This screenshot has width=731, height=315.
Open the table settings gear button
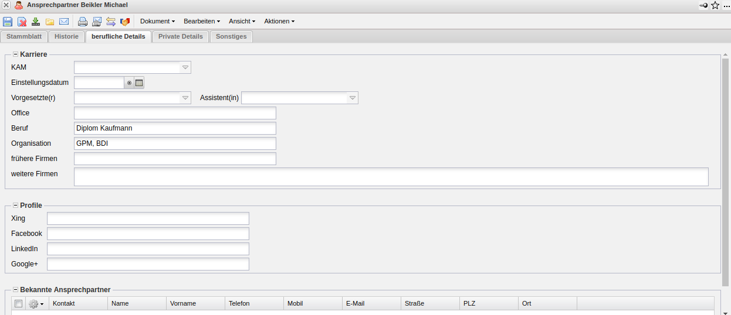36,304
